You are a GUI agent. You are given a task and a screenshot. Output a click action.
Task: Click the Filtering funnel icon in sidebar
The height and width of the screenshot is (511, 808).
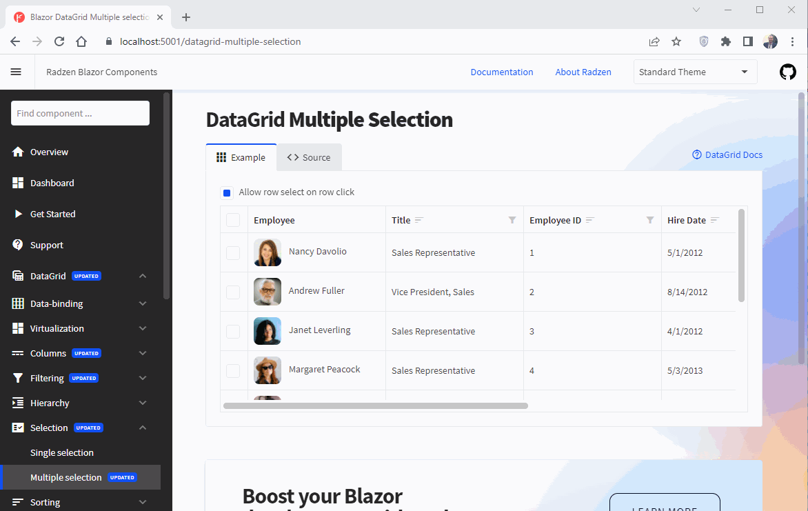[x=18, y=378]
